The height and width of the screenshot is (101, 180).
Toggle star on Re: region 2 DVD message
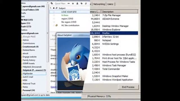click(x=54, y=22)
